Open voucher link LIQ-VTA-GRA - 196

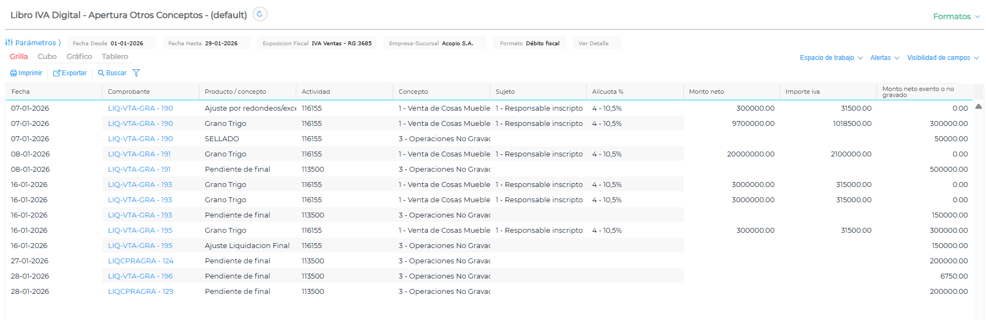pos(140,276)
